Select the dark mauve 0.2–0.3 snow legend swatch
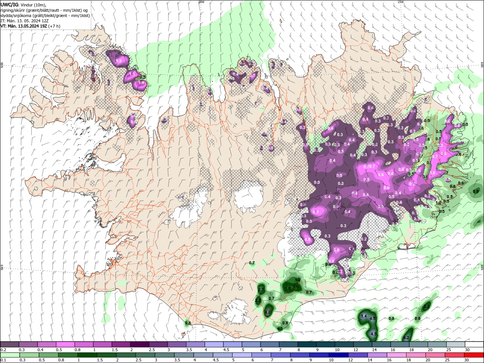The width and height of the screenshot is (484, 363). [9, 344]
